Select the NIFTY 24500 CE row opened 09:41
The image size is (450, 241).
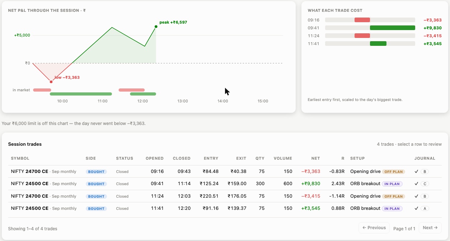click(225, 184)
